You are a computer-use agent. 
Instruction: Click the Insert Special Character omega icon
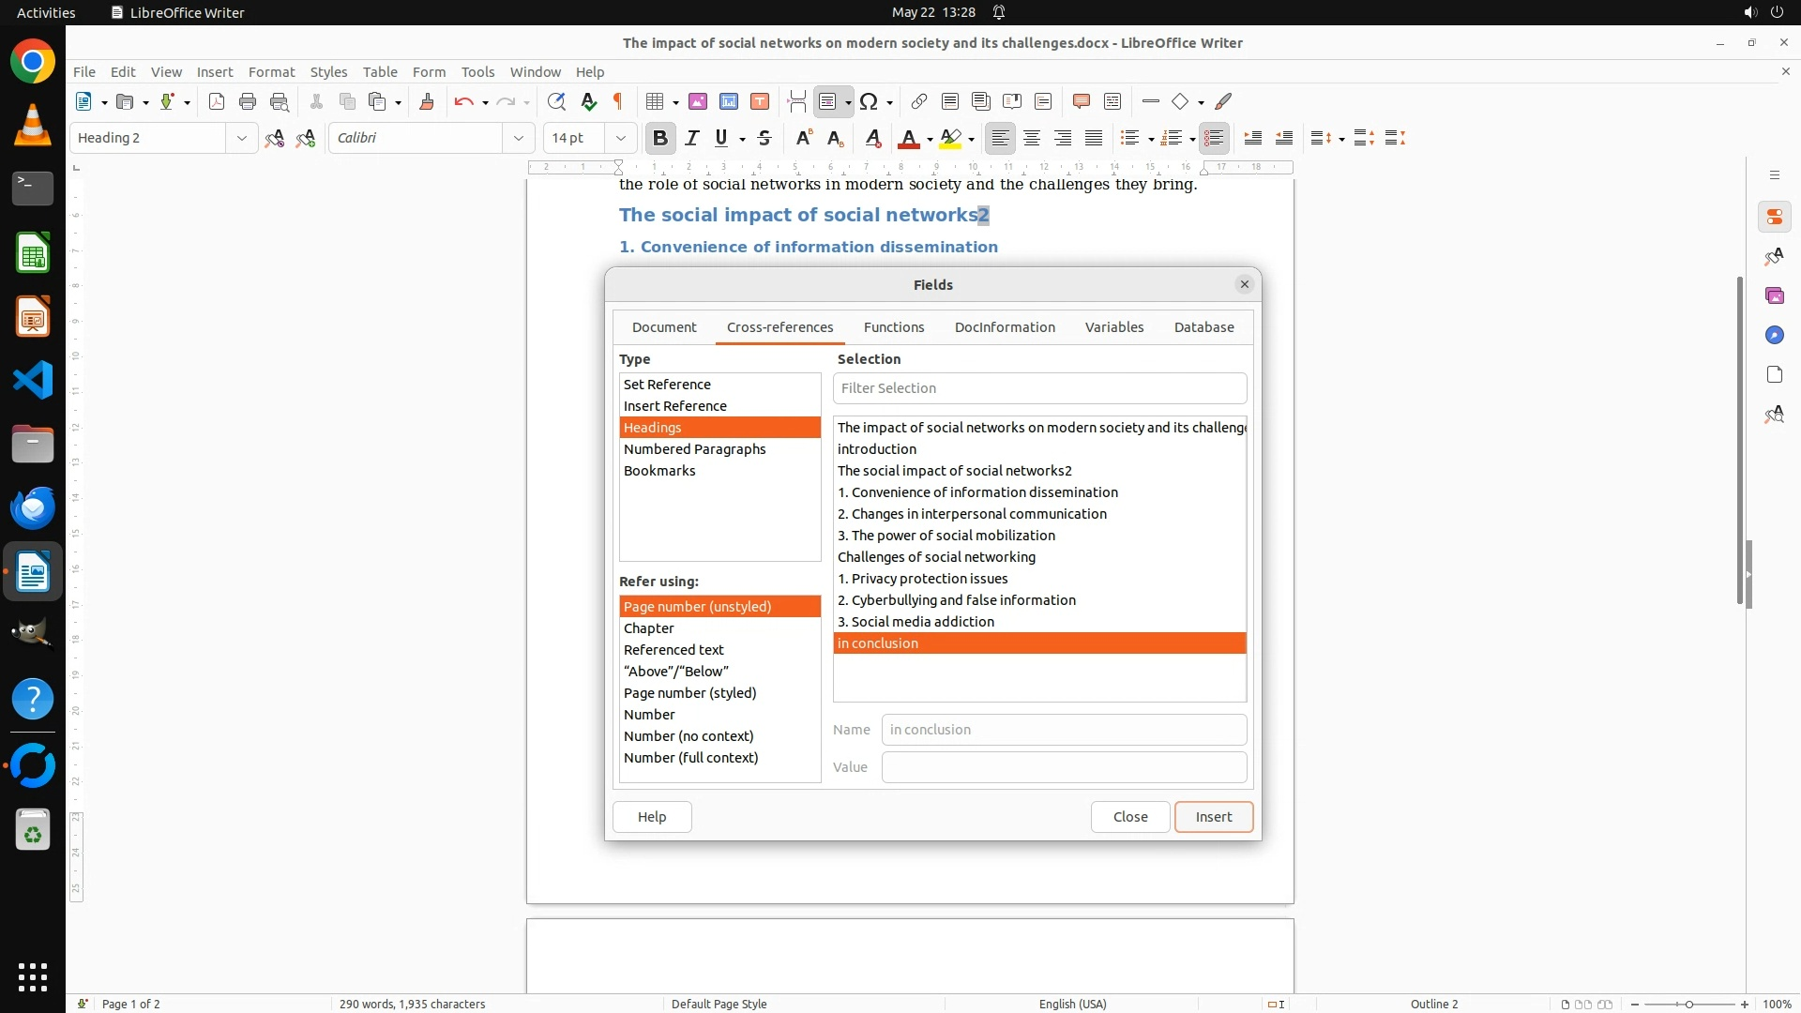point(869,101)
